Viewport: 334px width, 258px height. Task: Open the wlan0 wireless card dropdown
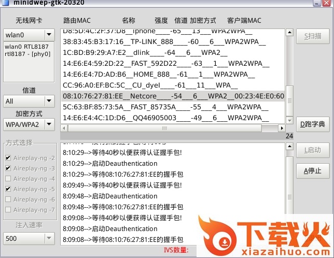(x=29, y=35)
